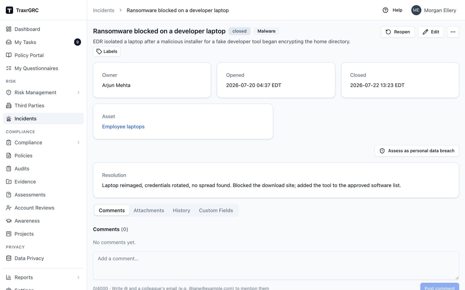The image size is (465, 290).
Task: Click the Help question mark icon
Action: pos(385,10)
